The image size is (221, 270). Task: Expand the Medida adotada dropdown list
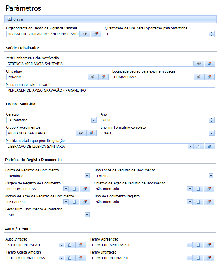coord(190,147)
